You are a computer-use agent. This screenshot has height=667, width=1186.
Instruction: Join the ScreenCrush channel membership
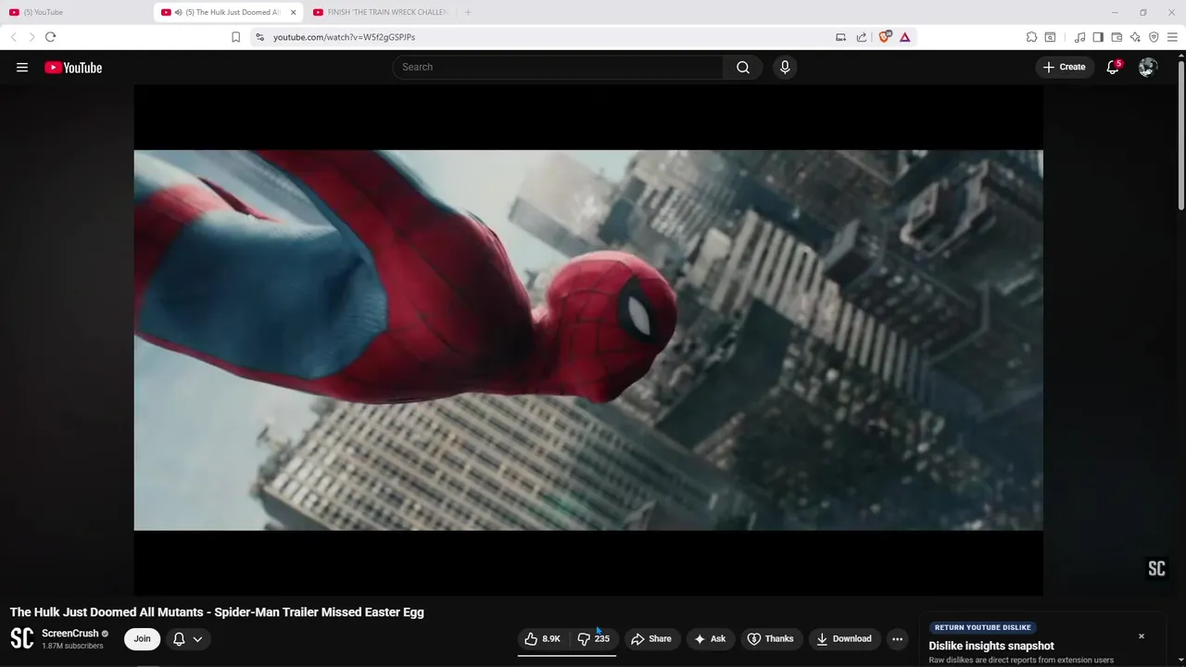tap(142, 638)
